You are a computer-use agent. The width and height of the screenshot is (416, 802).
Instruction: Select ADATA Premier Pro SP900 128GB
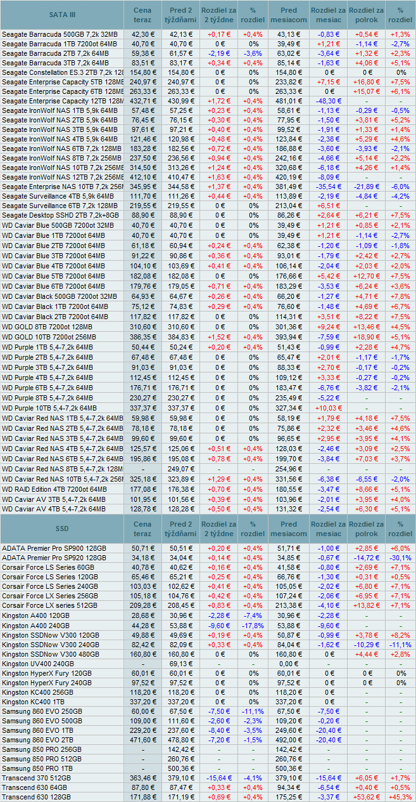54,548
